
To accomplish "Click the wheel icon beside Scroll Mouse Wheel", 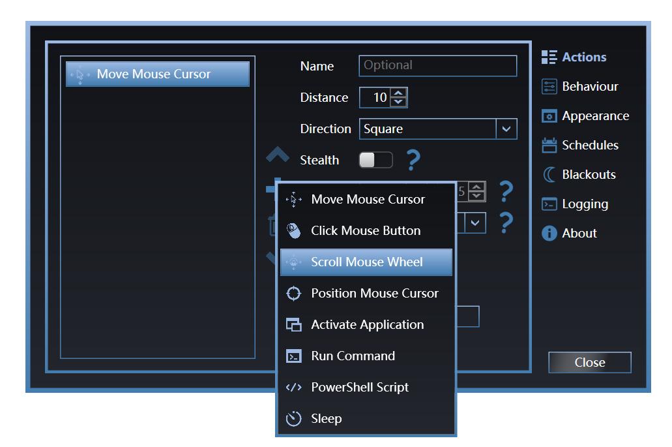I will [293, 262].
